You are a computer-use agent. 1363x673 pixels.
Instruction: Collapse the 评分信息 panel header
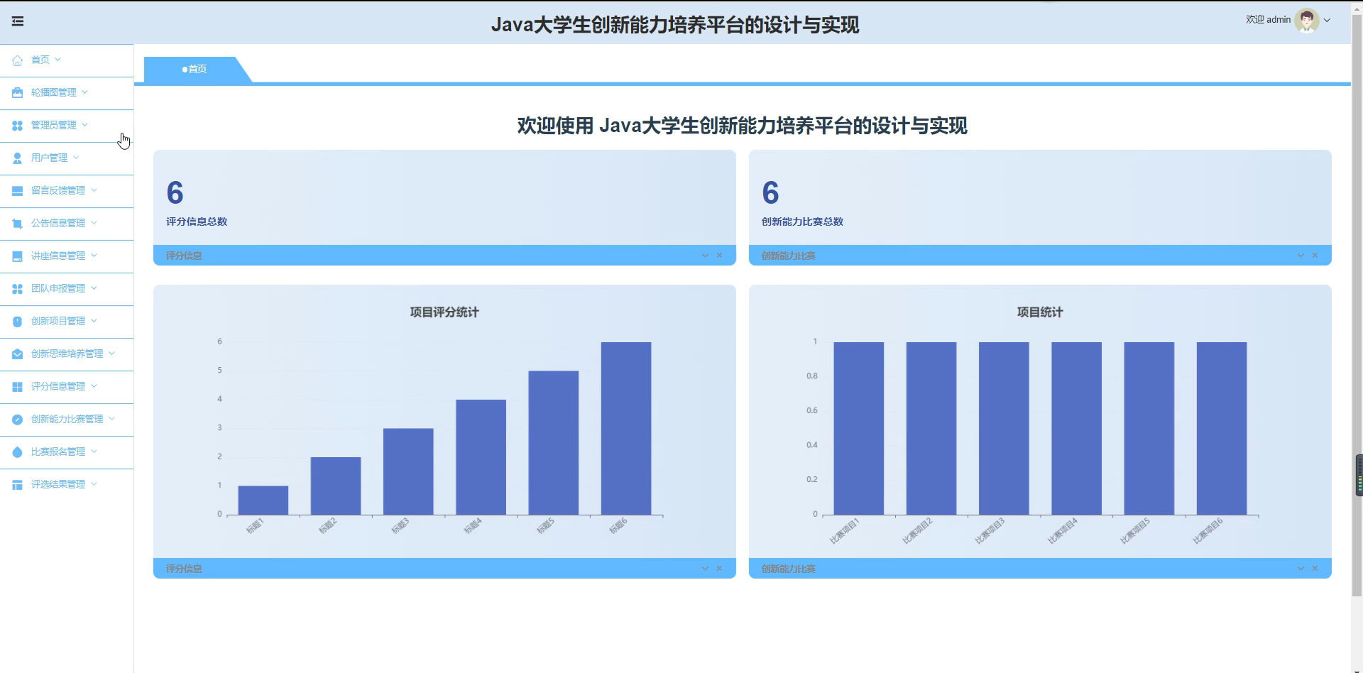[704, 255]
